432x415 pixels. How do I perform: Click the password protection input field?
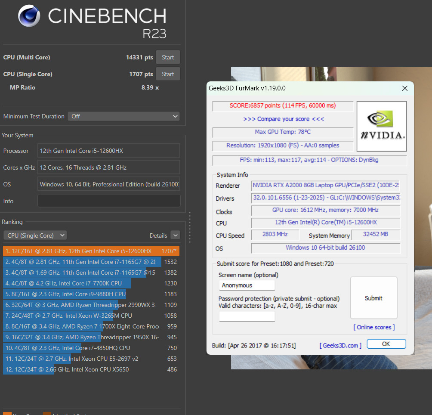tap(247, 316)
